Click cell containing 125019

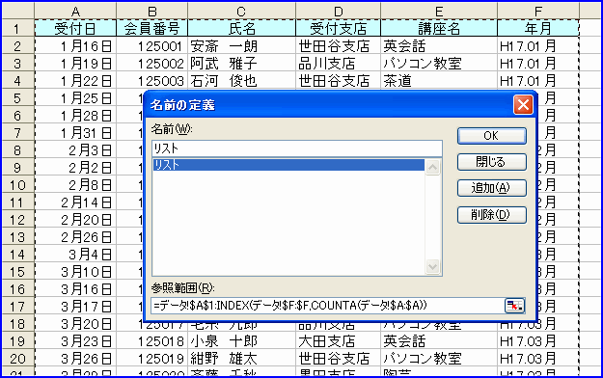(x=151, y=359)
